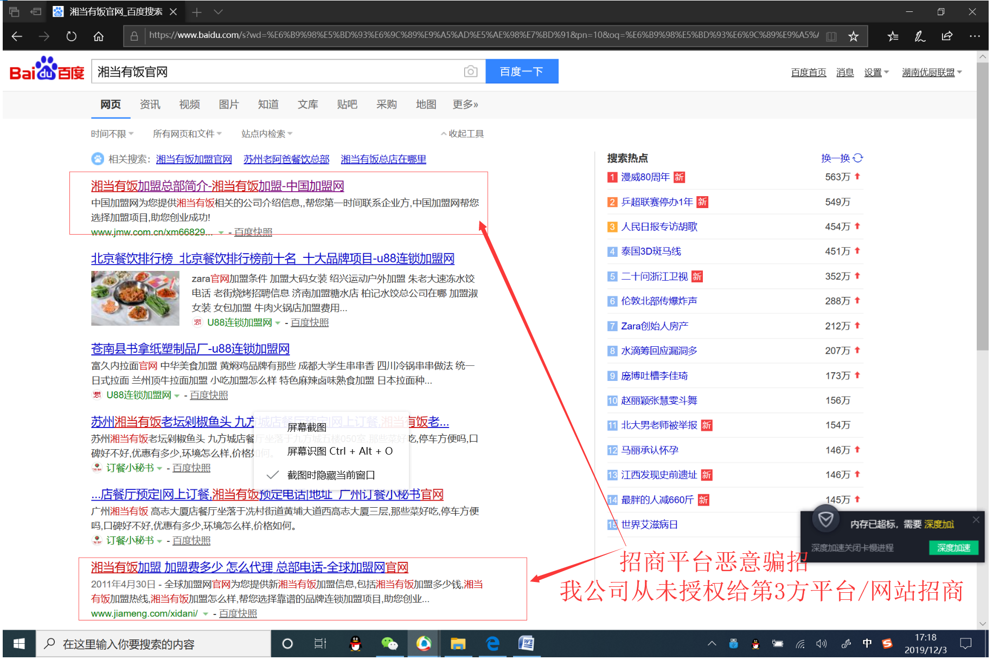Viewport: 993px width, 660px height.
Task: Expand the 站点内检索 dropdown
Action: point(266,134)
